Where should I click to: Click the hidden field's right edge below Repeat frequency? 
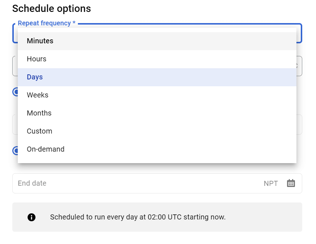click(x=299, y=66)
